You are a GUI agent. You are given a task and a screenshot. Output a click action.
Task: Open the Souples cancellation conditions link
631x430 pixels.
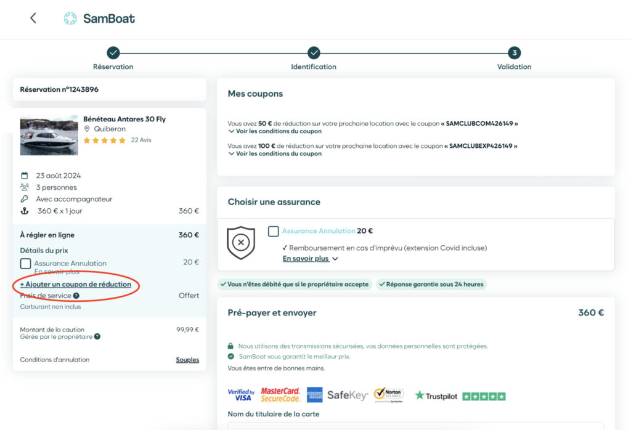187,360
